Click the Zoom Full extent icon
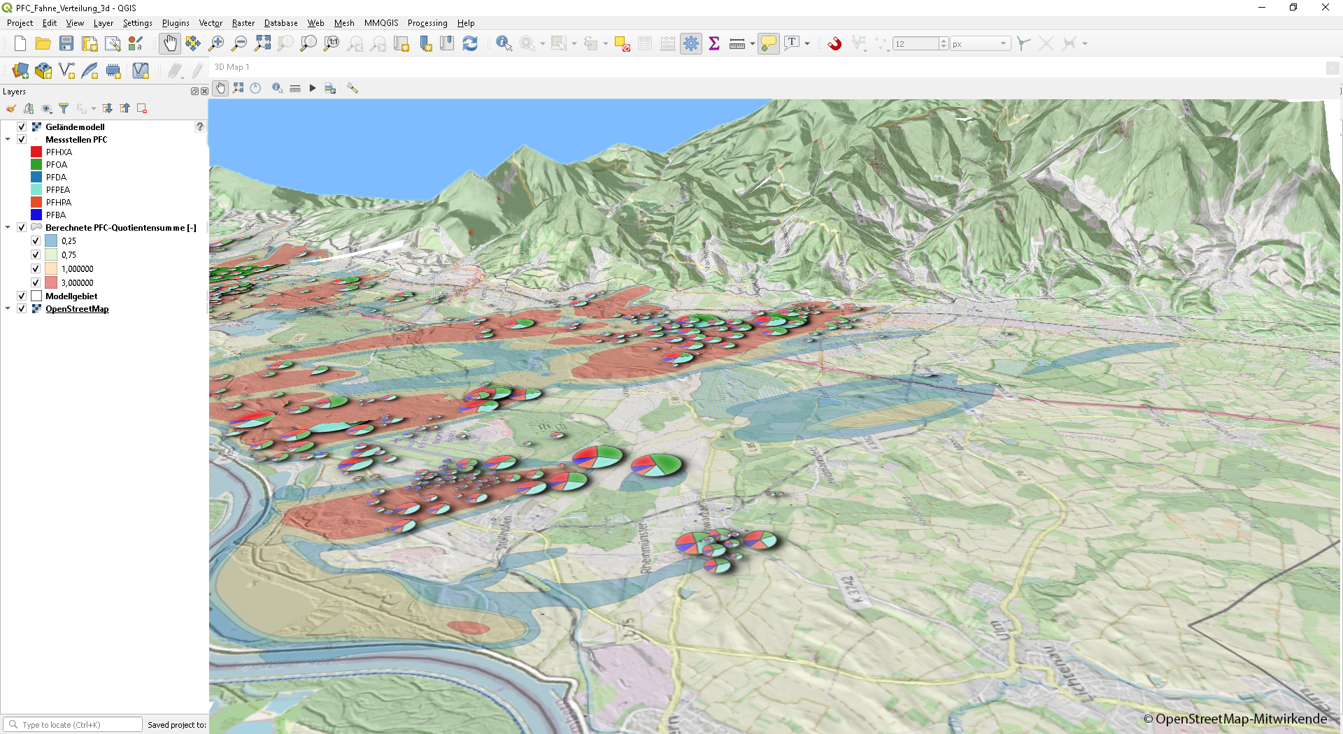 (x=262, y=43)
